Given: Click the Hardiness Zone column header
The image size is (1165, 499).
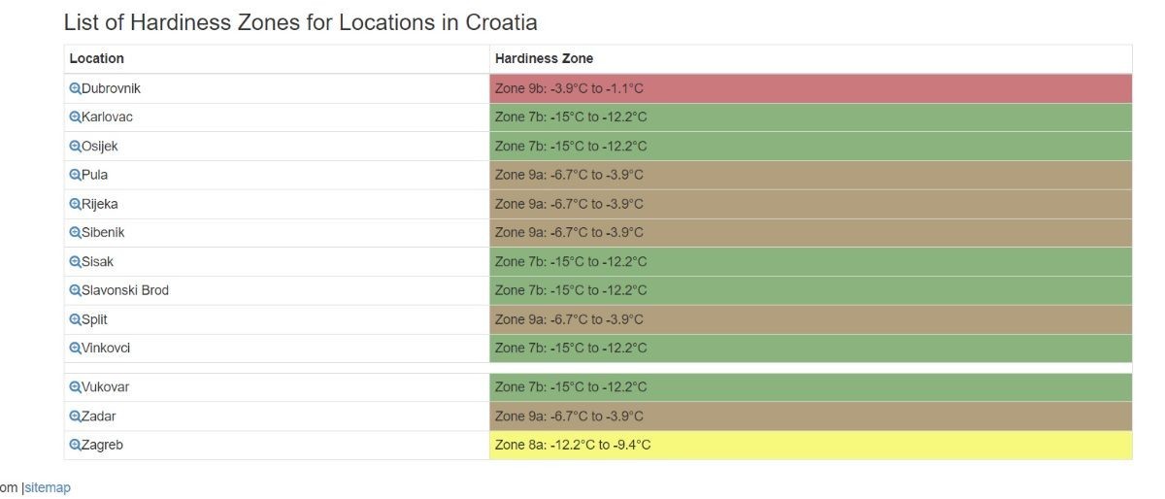Looking at the screenshot, I should [544, 58].
